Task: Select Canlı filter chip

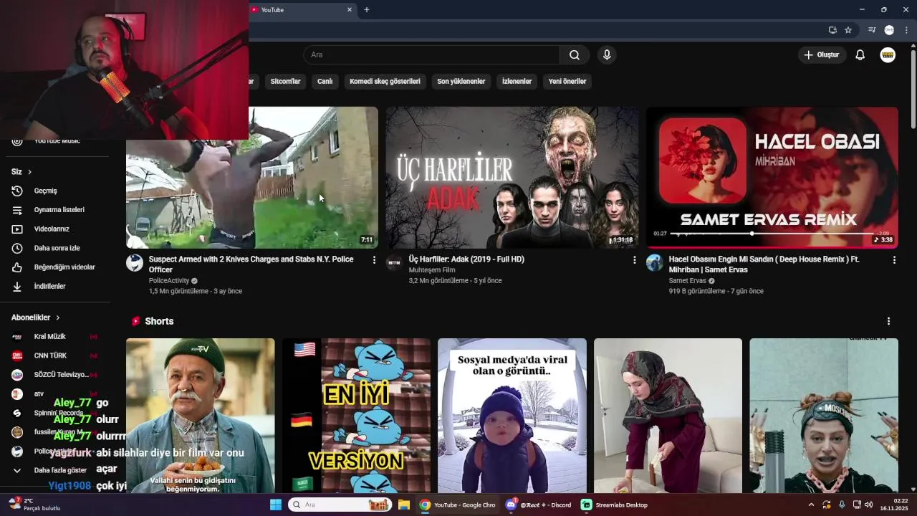Action: (x=325, y=81)
